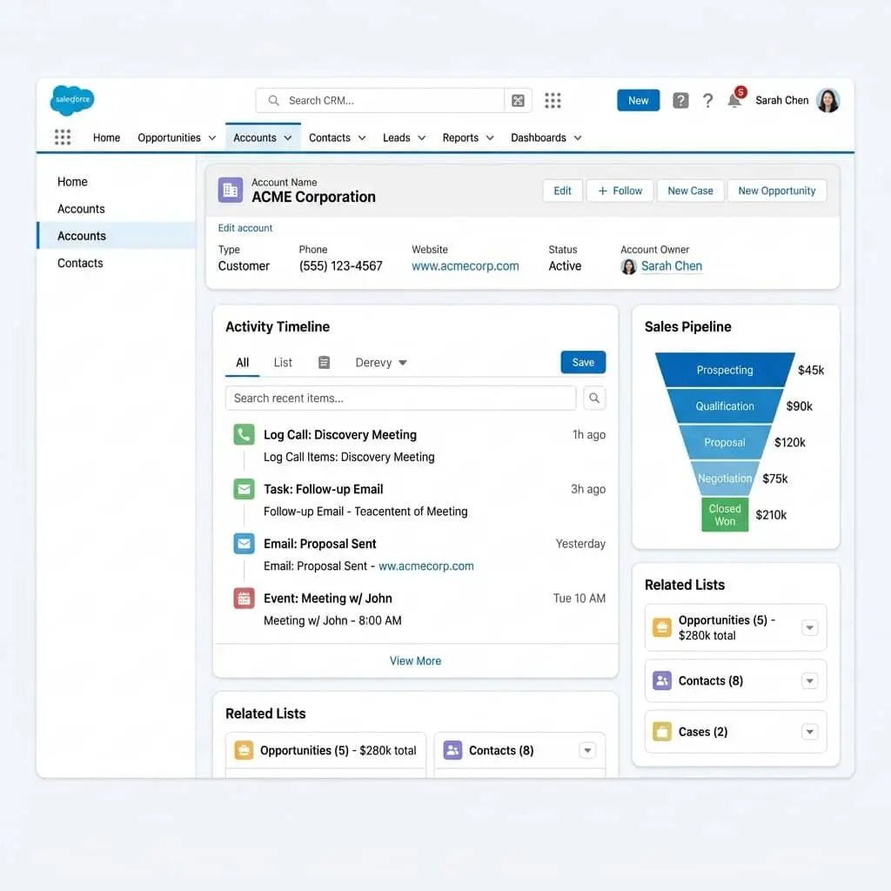Click the purple Contacts icon in the right Related Lists
891x891 pixels.
662,680
